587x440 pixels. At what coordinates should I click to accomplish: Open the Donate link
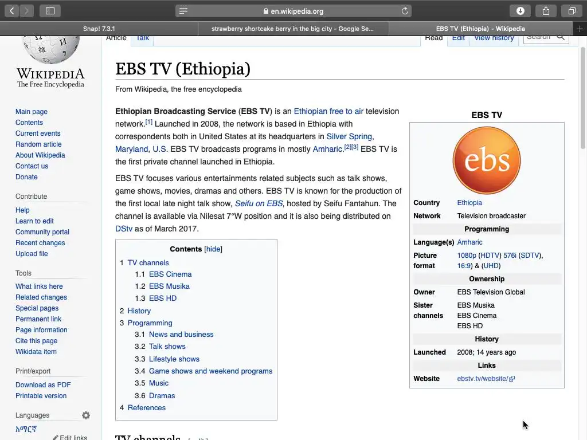point(26,176)
